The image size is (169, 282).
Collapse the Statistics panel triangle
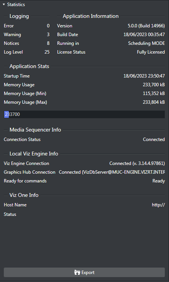point(4,4)
